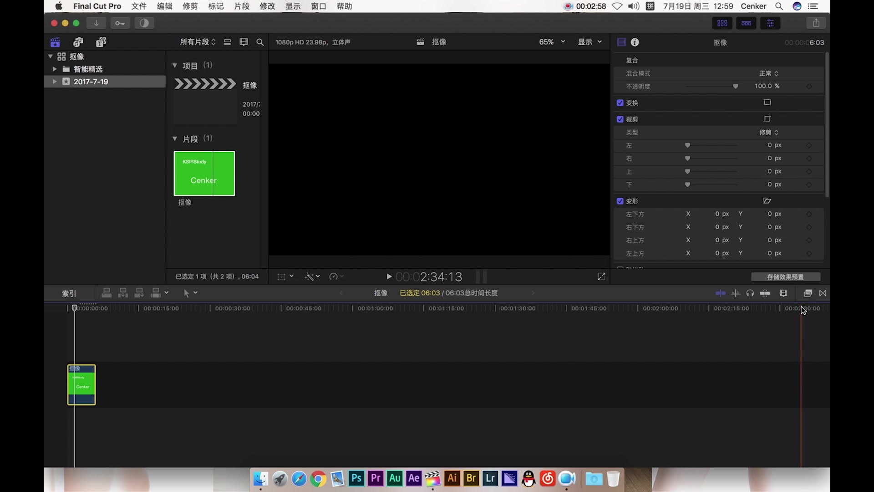Toggle the audio waveform display icon
The image size is (874, 492).
(x=735, y=293)
